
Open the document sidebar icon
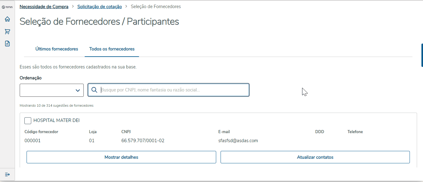[7, 44]
